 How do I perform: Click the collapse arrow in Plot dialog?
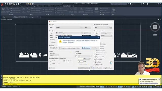(111, 68)
